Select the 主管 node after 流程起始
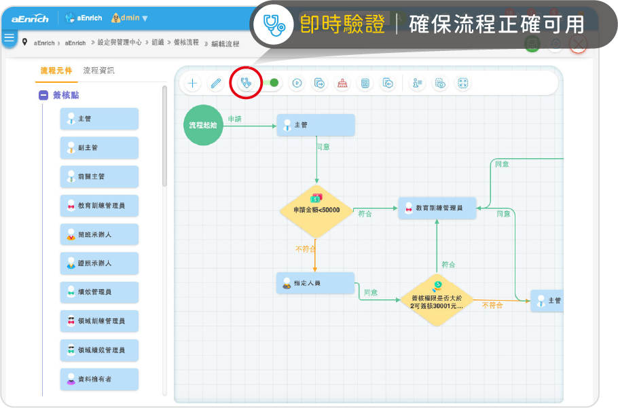 click(x=316, y=125)
